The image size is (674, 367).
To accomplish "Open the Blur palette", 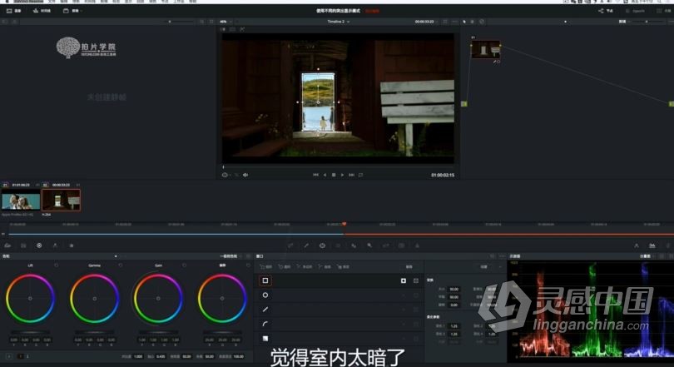I will pos(354,245).
